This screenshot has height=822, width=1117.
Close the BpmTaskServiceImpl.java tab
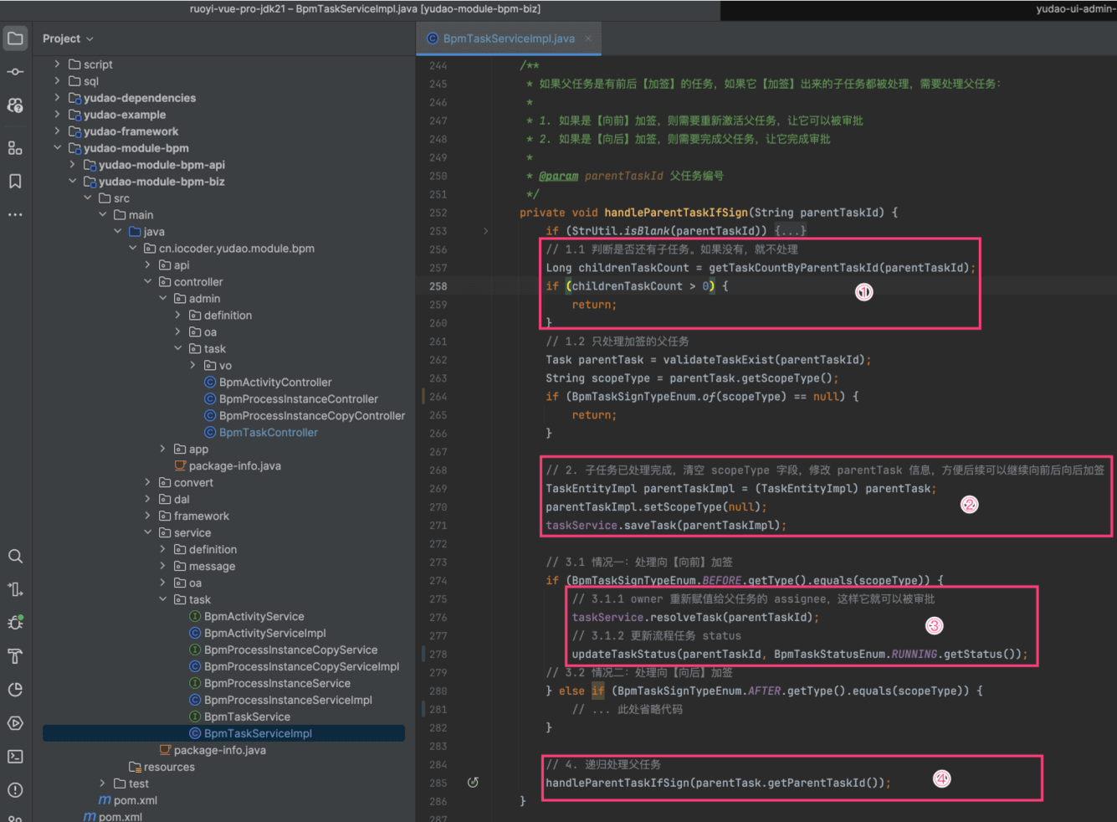click(x=588, y=39)
